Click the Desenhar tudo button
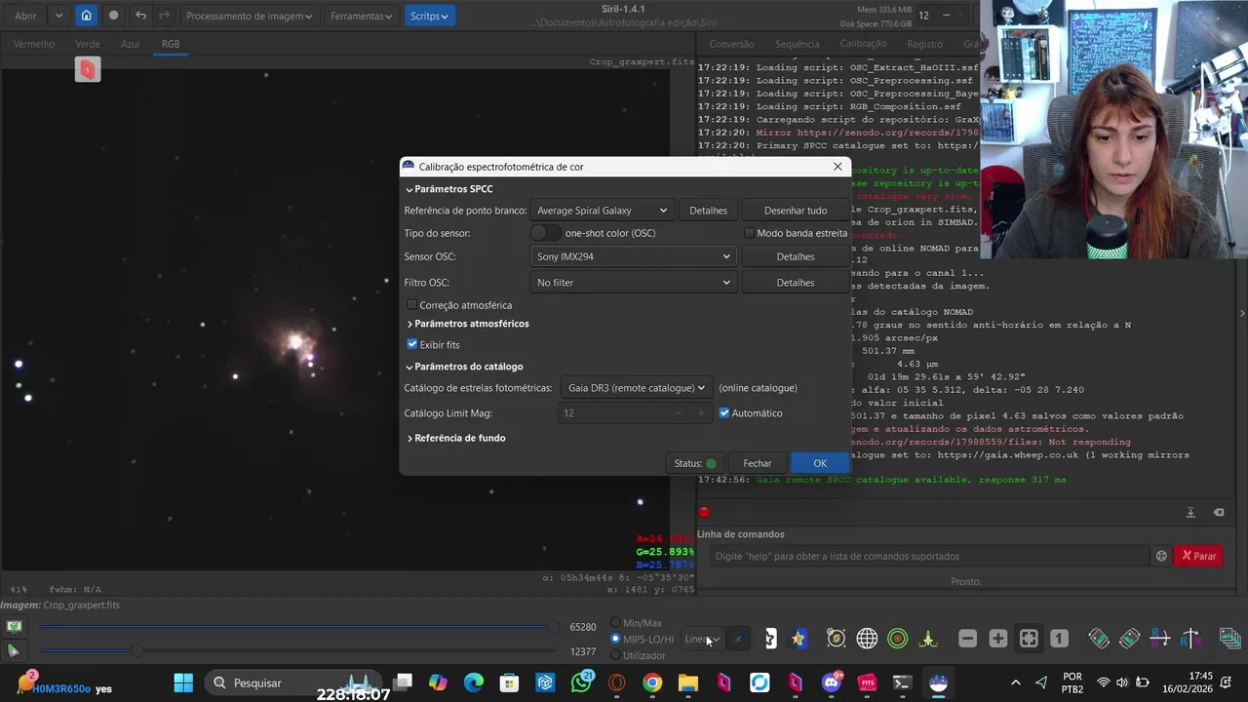Viewport: 1248px width, 702px height. tap(795, 211)
